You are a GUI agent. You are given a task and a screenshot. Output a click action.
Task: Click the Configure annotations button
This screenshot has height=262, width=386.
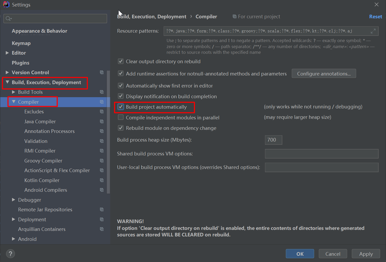click(x=324, y=74)
